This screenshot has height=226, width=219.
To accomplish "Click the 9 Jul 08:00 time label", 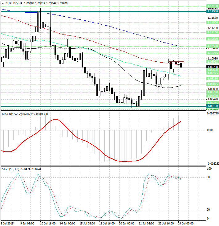I will tap(27, 224).
